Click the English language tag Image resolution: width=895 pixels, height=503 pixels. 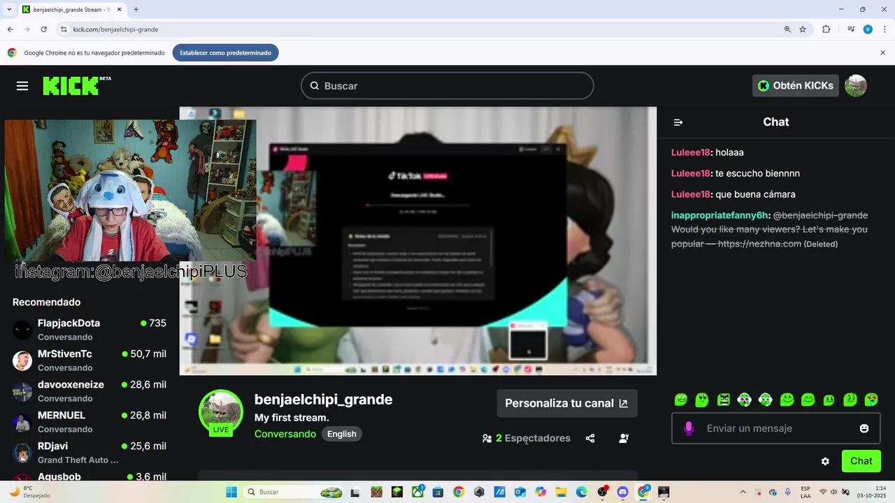coord(342,434)
